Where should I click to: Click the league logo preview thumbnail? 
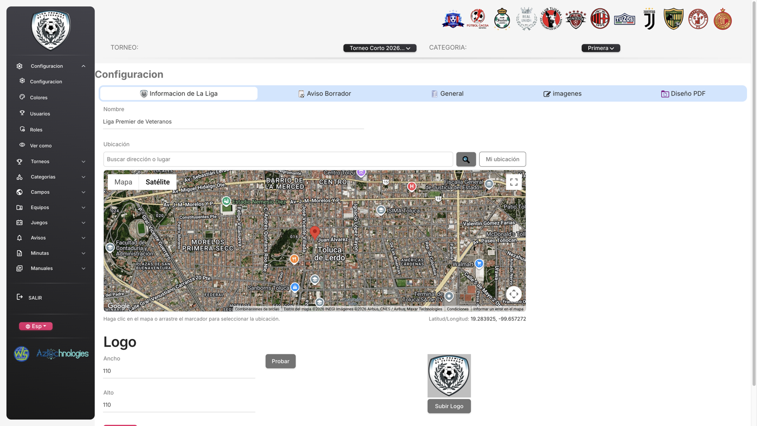click(449, 376)
